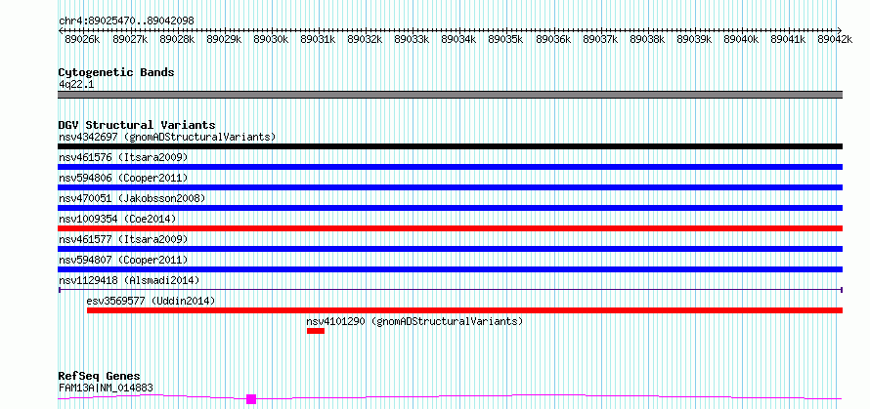
Task: Open variant label nsv1009354 (Coe2014)
Action: pos(117,219)
